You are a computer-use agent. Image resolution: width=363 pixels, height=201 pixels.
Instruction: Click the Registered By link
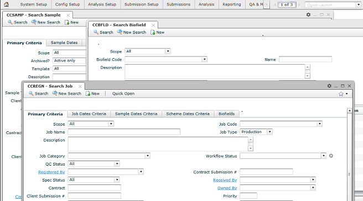[x=51, y=172]
